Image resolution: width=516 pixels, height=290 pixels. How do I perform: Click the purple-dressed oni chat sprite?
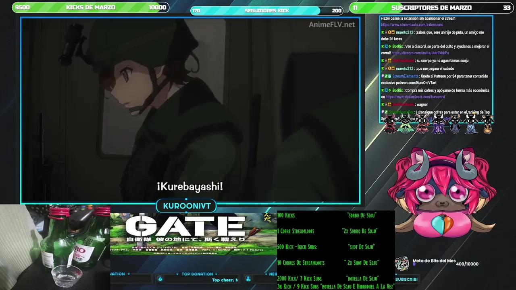pos(438,124)
